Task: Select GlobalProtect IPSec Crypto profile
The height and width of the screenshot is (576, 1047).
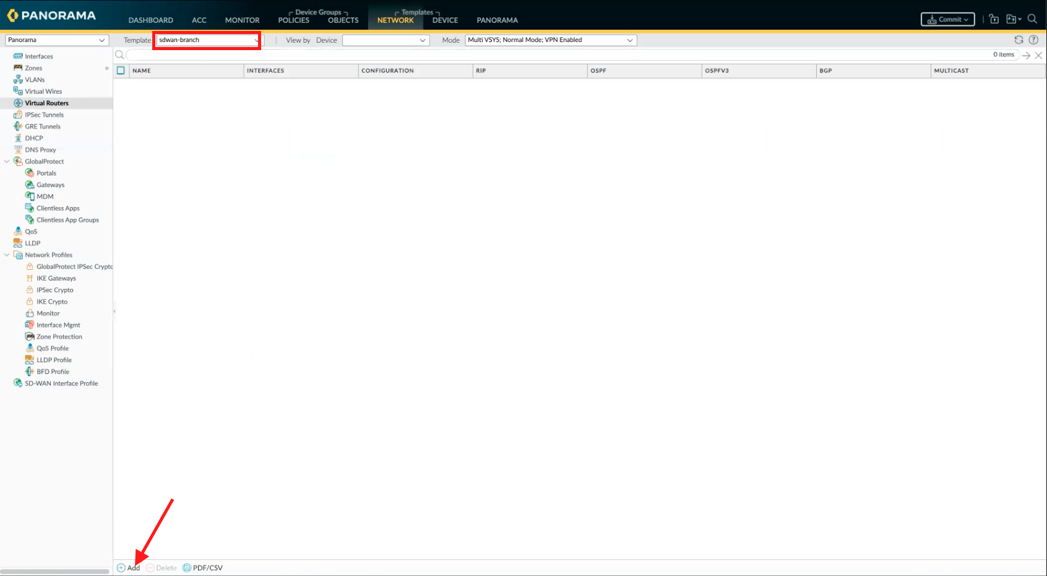Action: tap(74, 267)
